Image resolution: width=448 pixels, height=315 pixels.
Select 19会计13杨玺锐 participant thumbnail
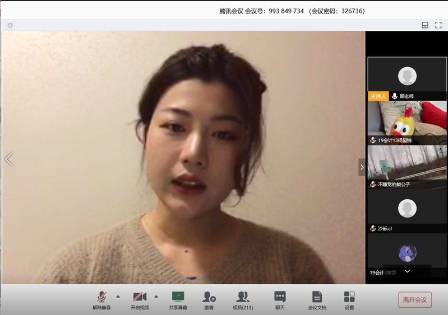point(407,121)
